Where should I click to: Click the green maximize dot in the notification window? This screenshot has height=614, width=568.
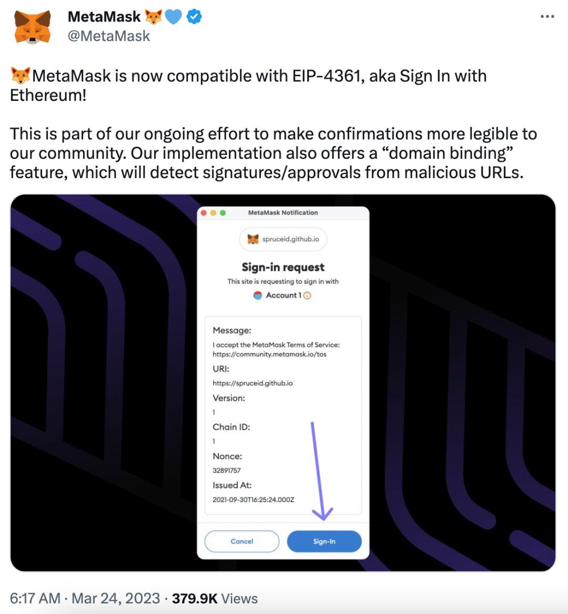pos(223,213)
